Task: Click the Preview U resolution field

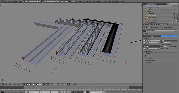Action: [x=152, y=41]
